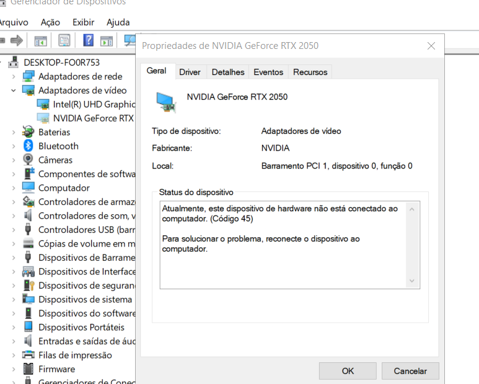Switch to the Detalhes tab
The width and height of the screenshot is (479, 384).
coord(228,72)
